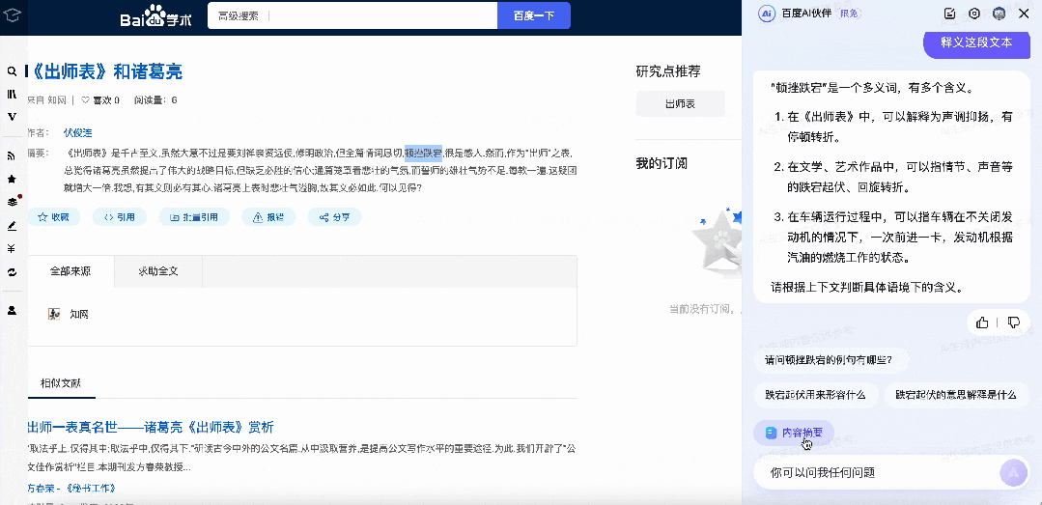Click the 内容摘要 button
1042x505 pixels.
click(794, 433)
